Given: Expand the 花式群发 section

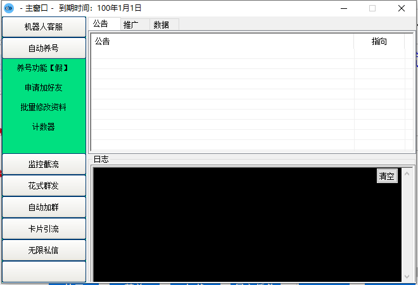Looking at the screenshot, I should click(x=44, y=186).
